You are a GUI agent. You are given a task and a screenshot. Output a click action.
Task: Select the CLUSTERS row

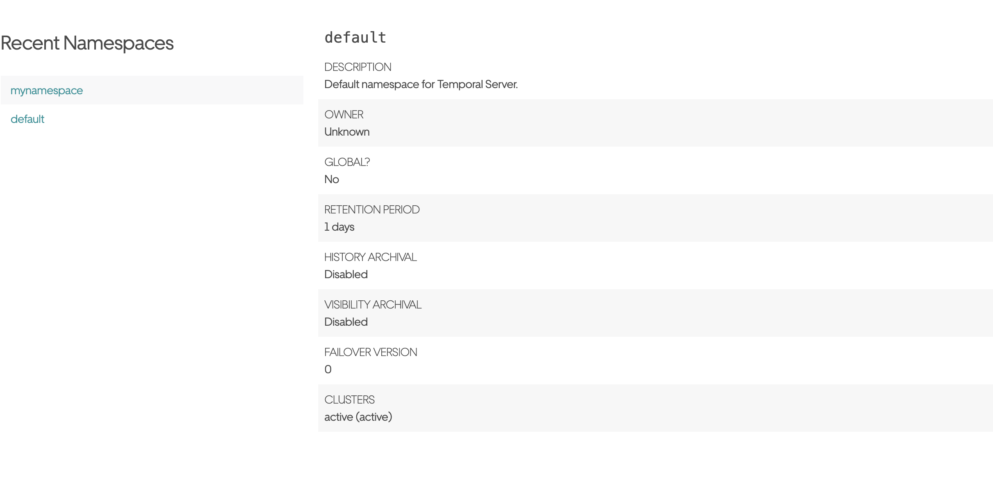[x=655, y=408]
